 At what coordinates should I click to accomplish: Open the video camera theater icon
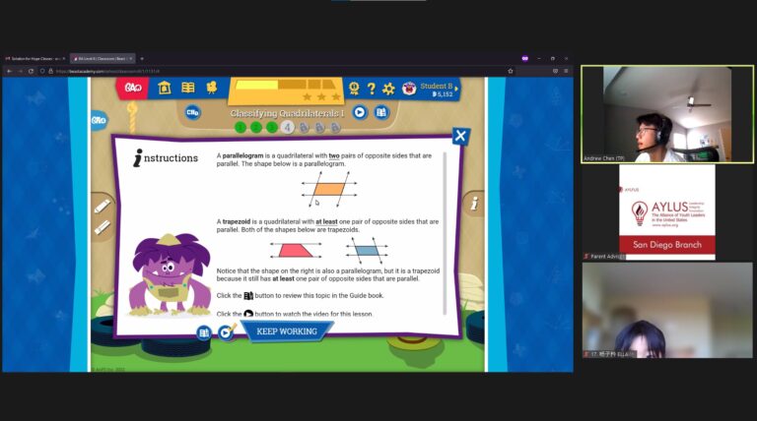point(212,88)
